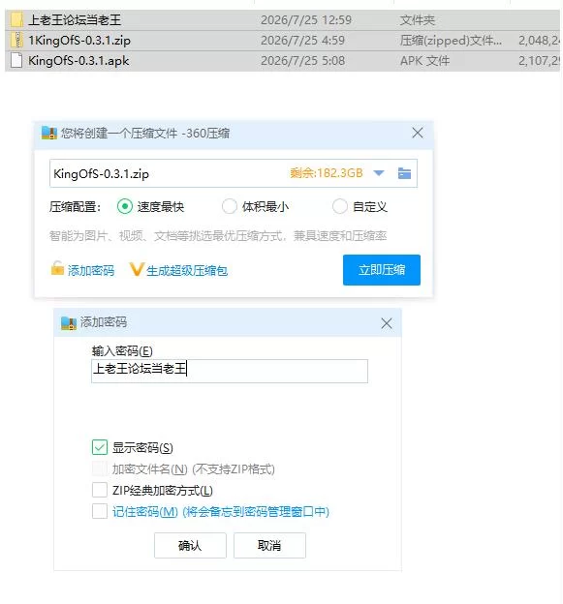563x604 pixels.
Task: Choose the 自定义 compression setting
Action: coord(340,206)
